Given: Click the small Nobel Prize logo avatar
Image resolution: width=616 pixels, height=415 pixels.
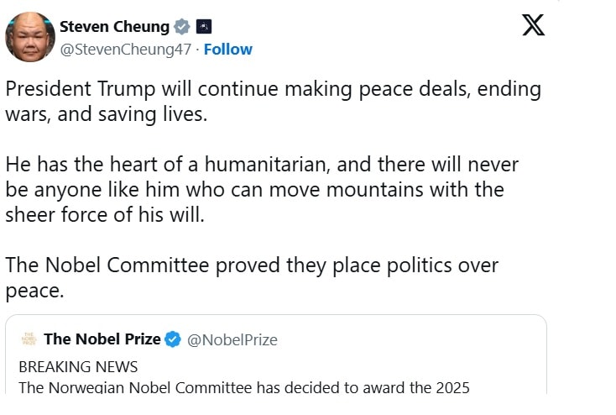Looking at the screenshot, I should [x=29, y=339].
